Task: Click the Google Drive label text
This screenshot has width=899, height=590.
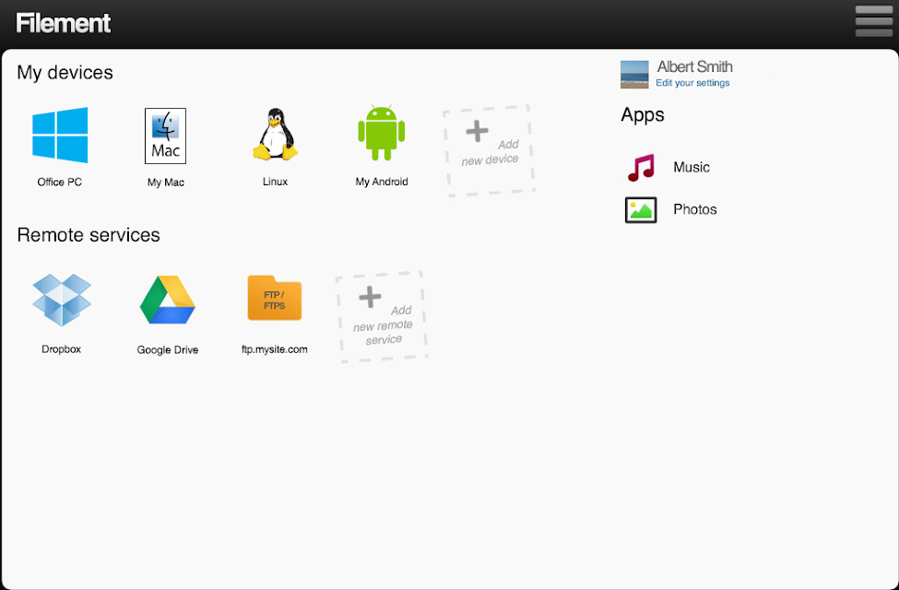Action: click(x=168, y=349)
